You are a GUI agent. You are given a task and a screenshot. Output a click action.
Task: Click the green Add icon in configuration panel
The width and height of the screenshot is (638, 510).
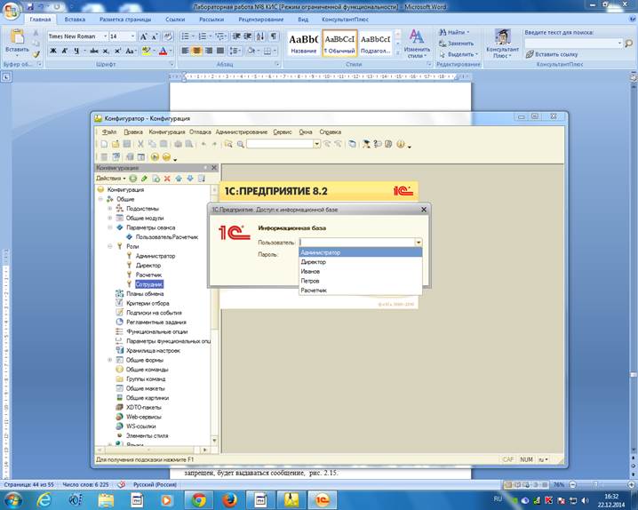(133, 178)
